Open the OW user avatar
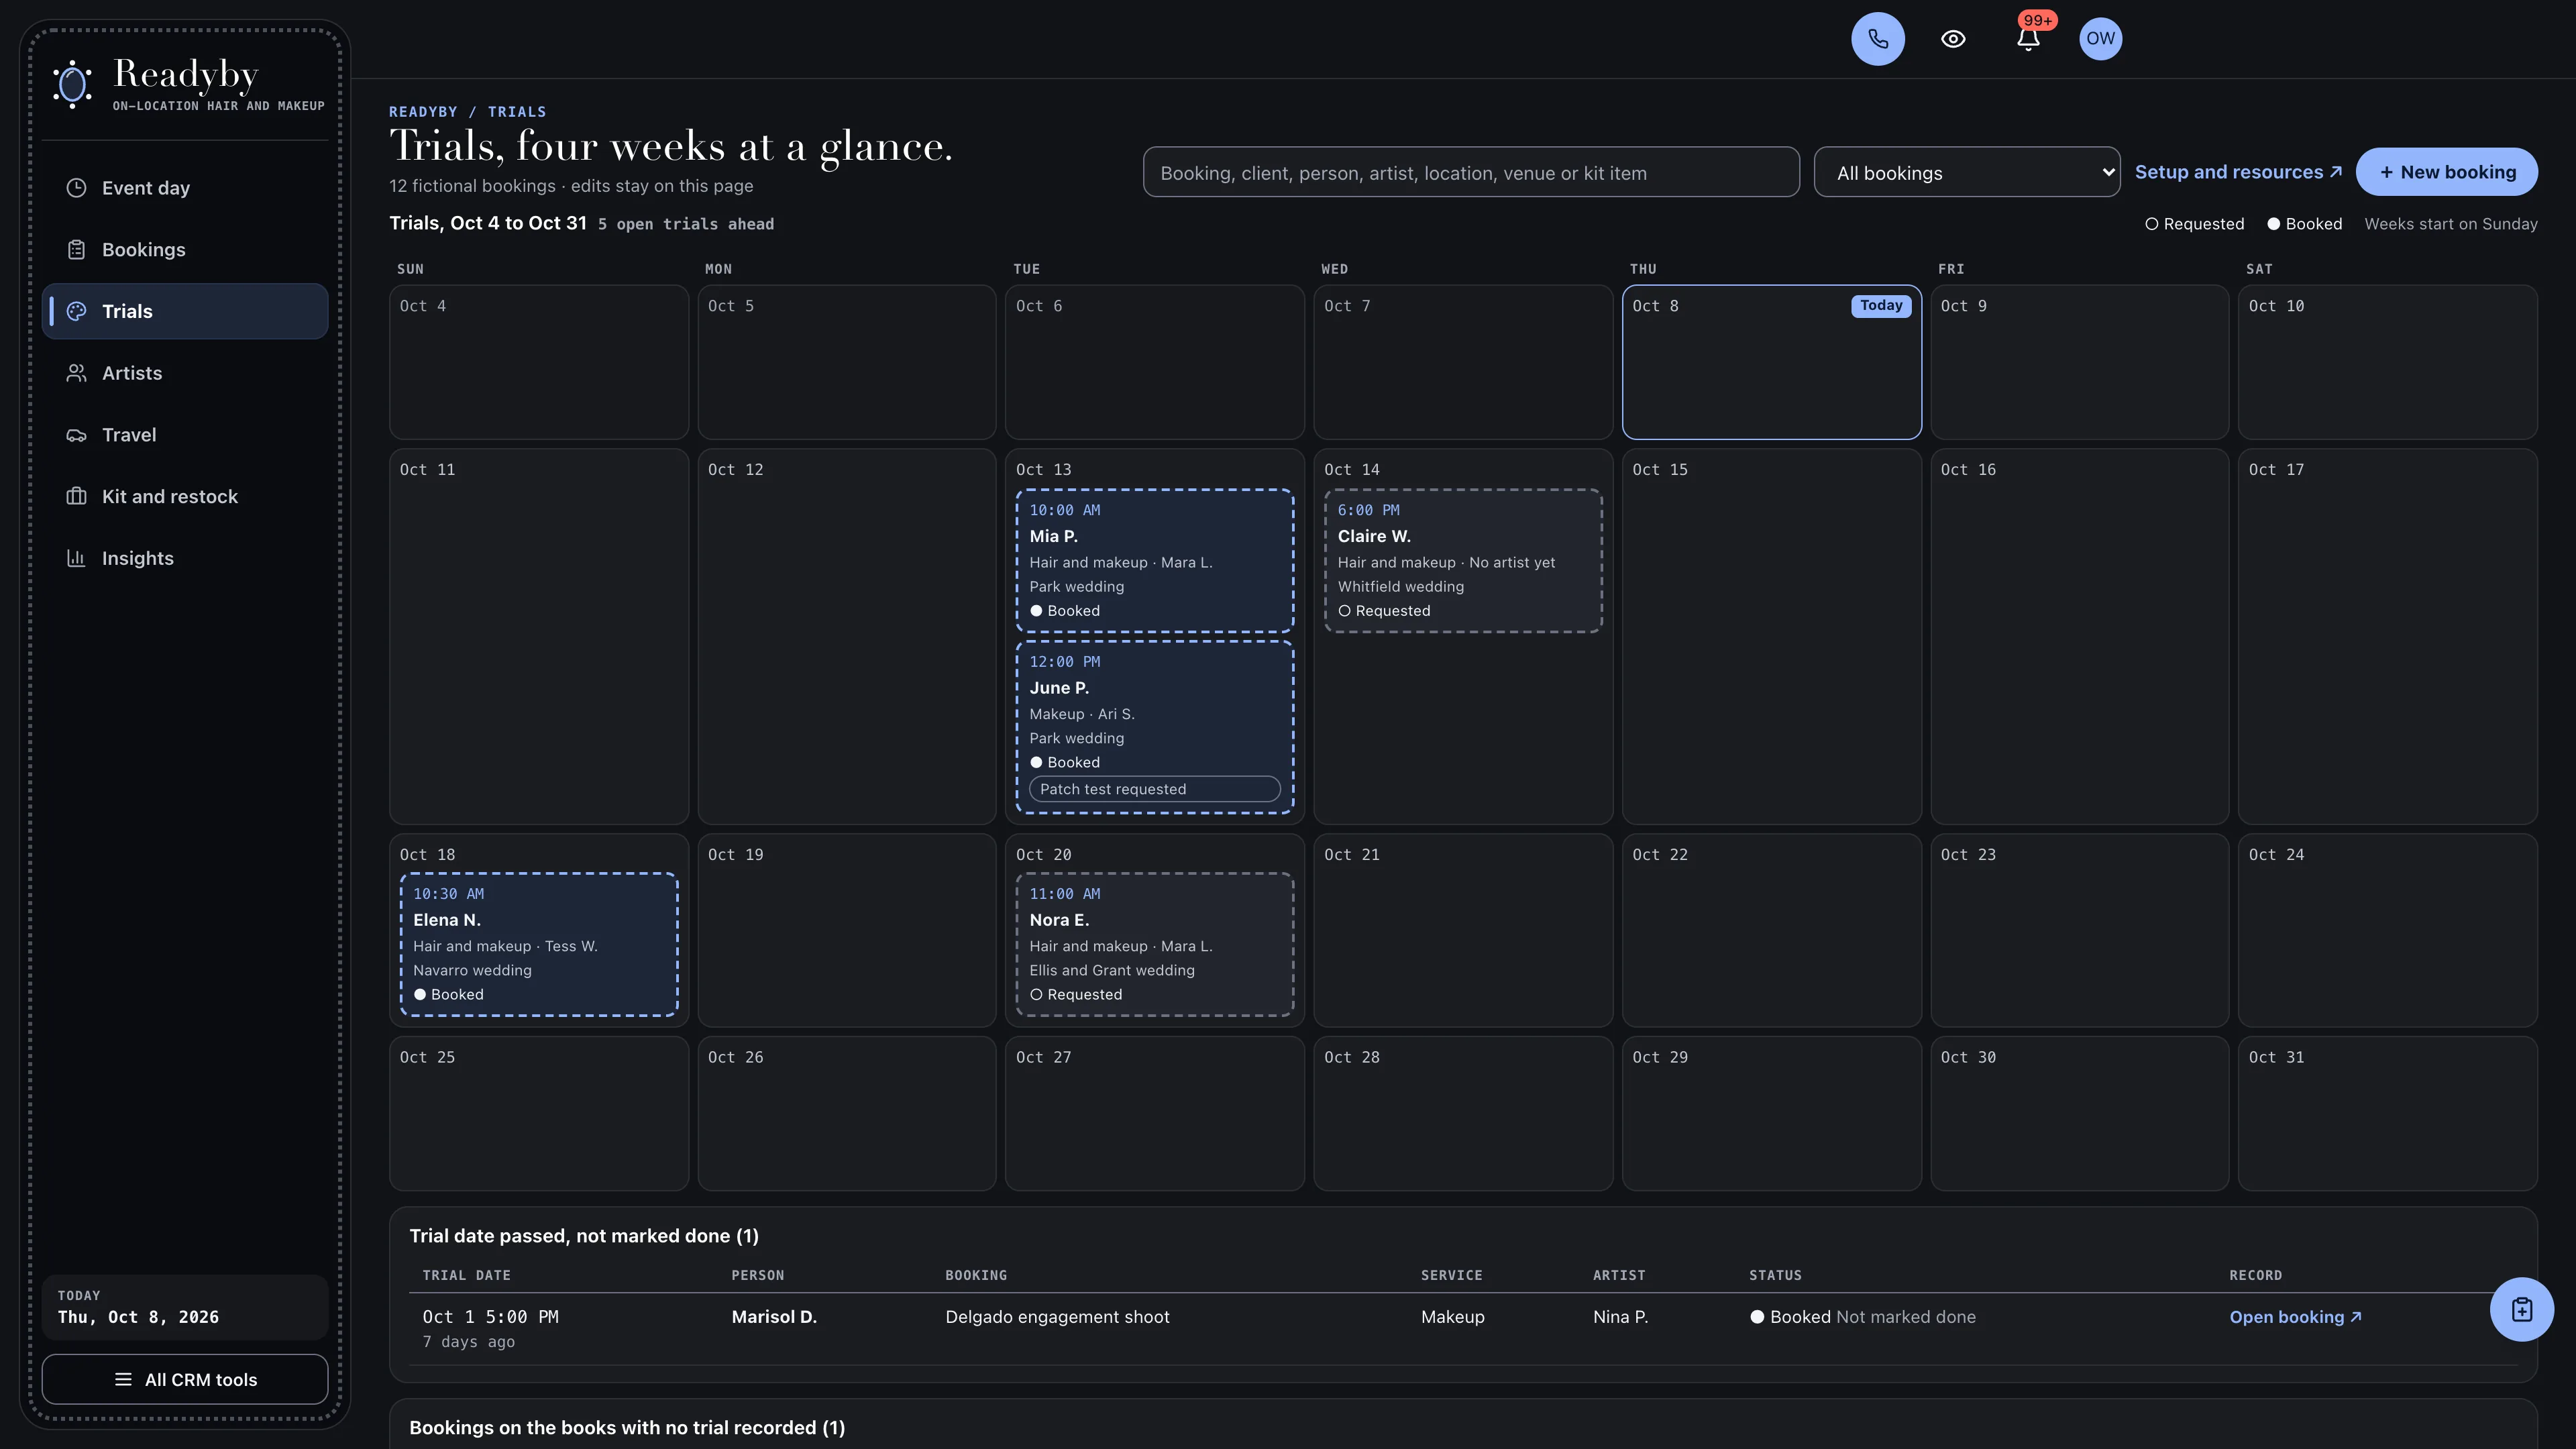Image resolution: width=2576 pixels, height=1449 pixels. (2100, 39)
